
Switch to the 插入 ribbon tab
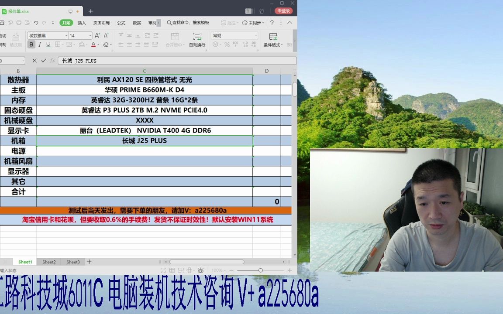82,23
